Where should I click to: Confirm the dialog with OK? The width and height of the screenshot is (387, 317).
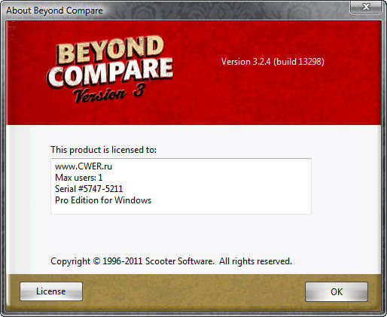337,291
